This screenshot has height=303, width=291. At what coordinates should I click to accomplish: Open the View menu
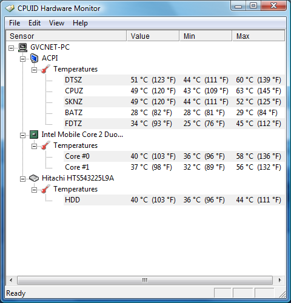click(56, 23)
